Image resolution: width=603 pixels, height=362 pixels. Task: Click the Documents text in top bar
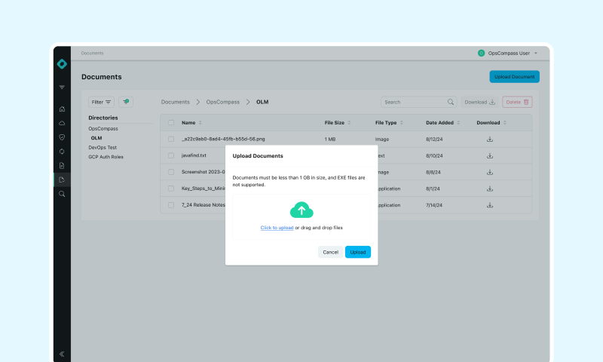(x=92, y=53)
